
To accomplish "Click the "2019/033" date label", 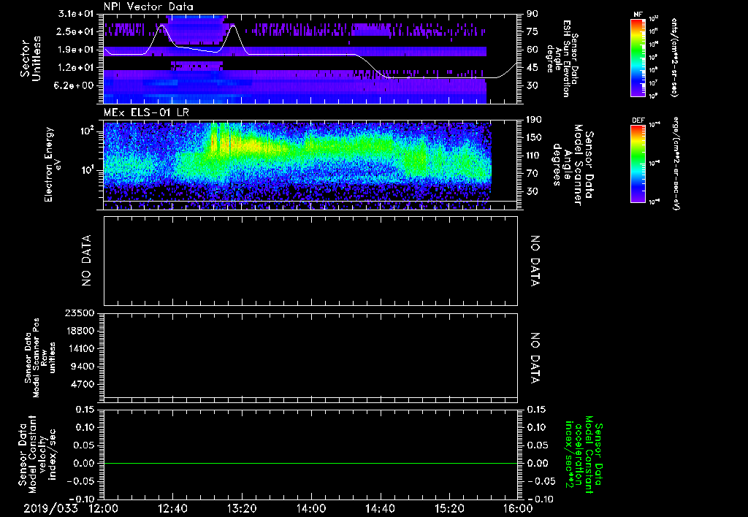I will [50, 509].
